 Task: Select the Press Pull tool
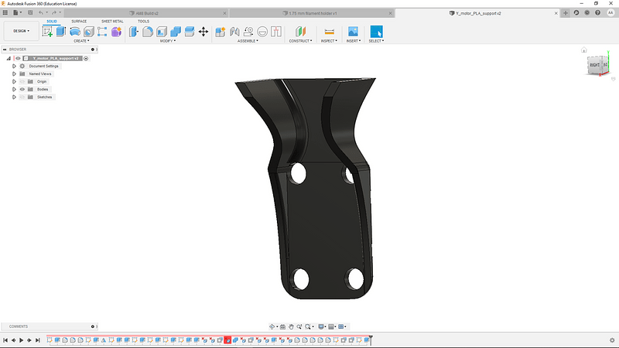(x=134, y=32)
